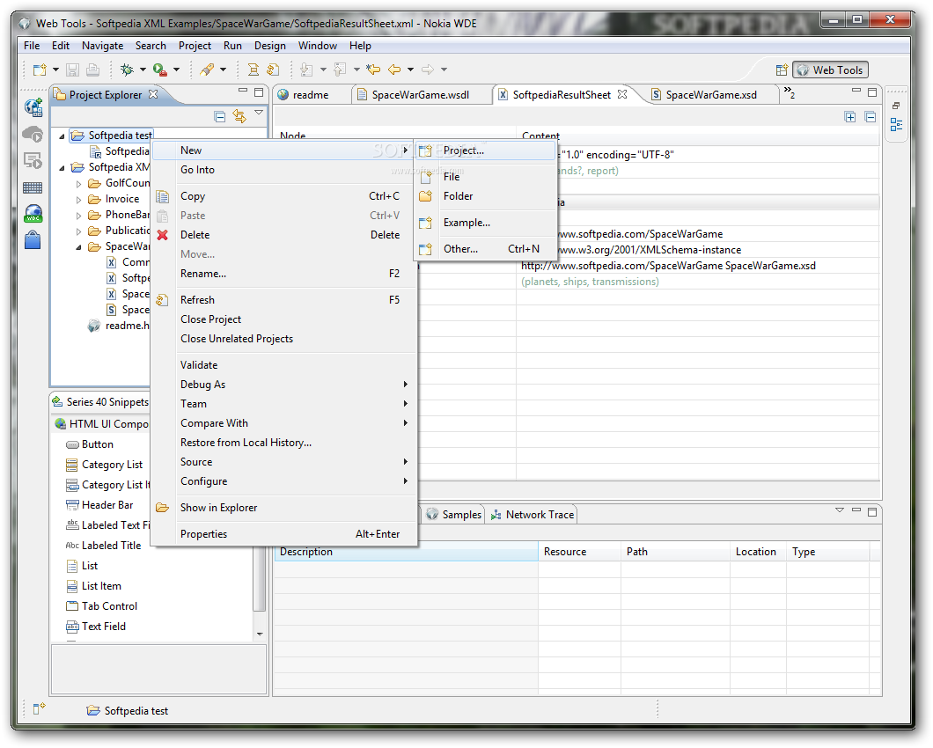Open the Navigate menu
Screen dimensions: 933x748
click(x=102, y=46)
